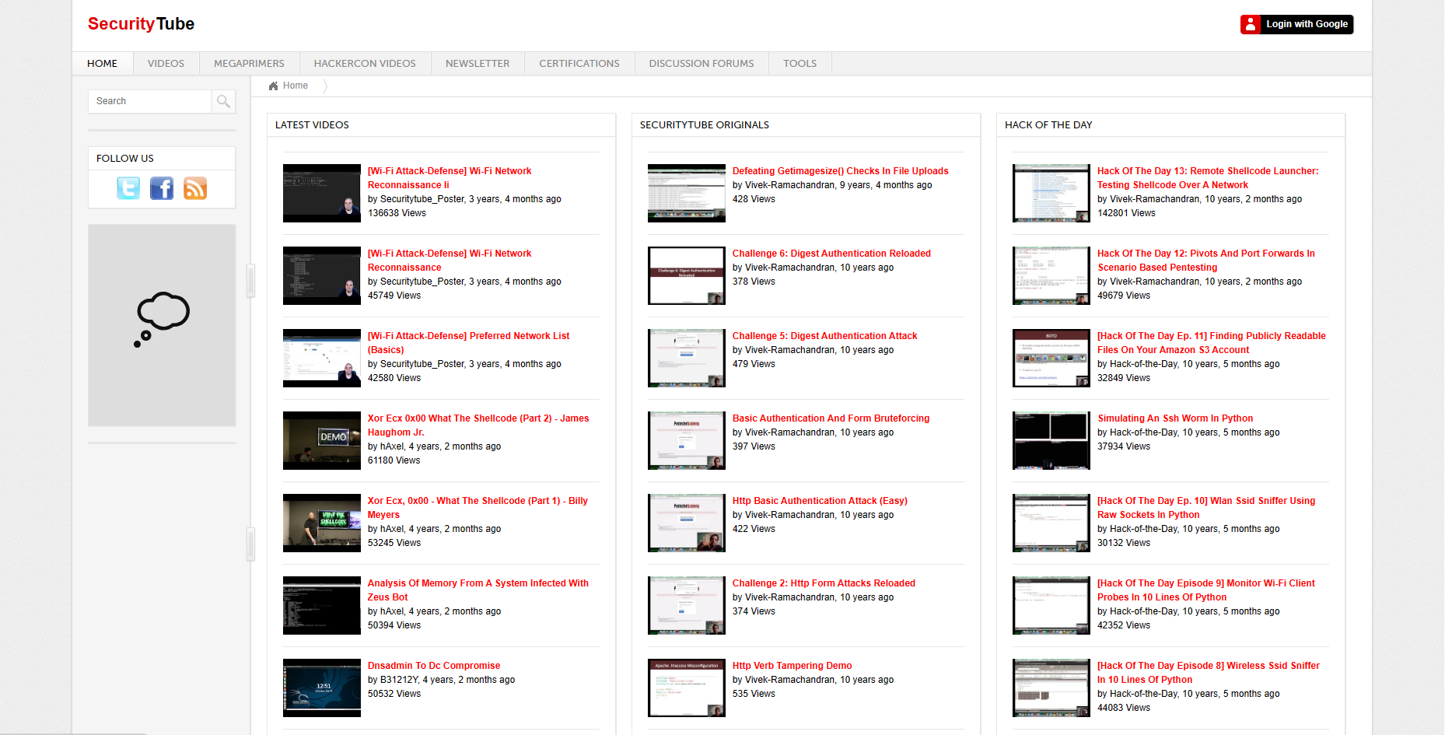1445x735 pixels.
Task: Open the MEGAPRIMERS menu item
Action: pos(249,64)
